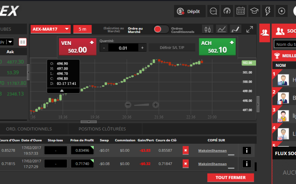Switch chart to candlestick view
The width and height of the screenshot is (296, 184).
pos(207,29)
